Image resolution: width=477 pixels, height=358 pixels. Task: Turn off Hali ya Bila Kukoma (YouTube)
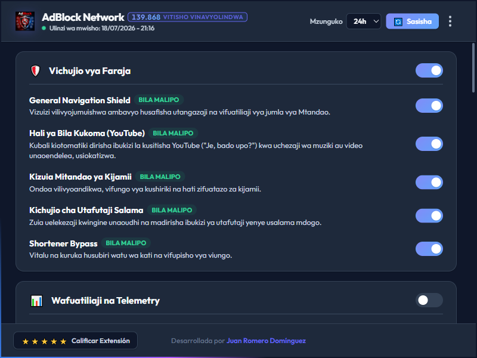[x=429, y=144]
